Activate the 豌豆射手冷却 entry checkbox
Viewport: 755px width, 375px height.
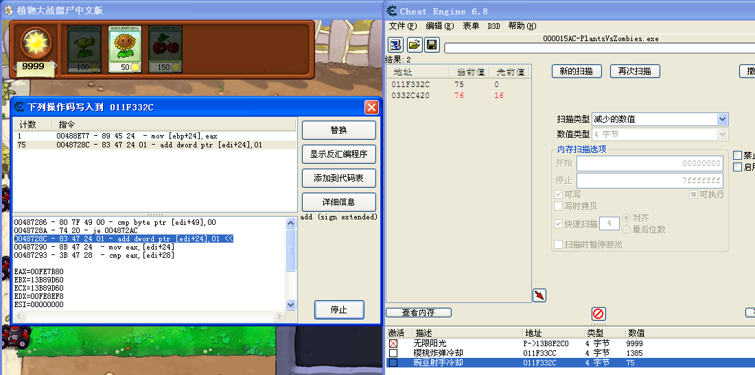point(393,363)
